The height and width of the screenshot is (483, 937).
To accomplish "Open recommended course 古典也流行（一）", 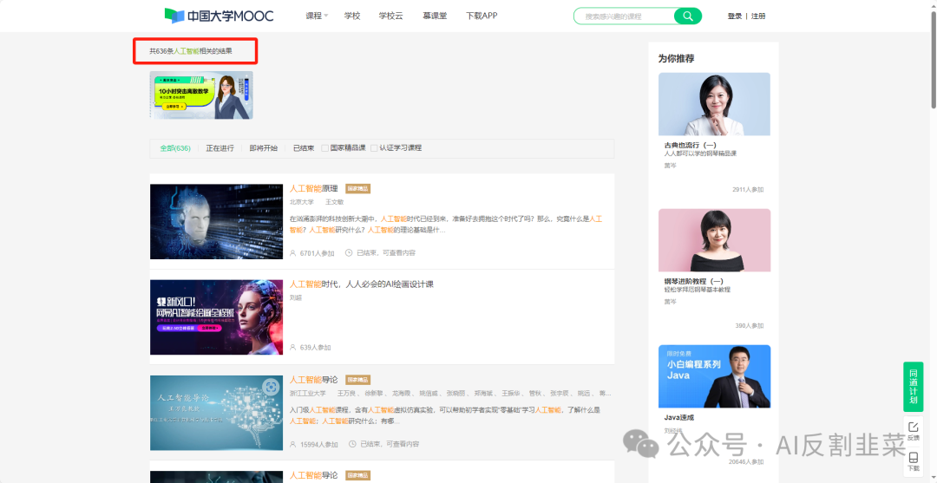I will pos(691,145).
